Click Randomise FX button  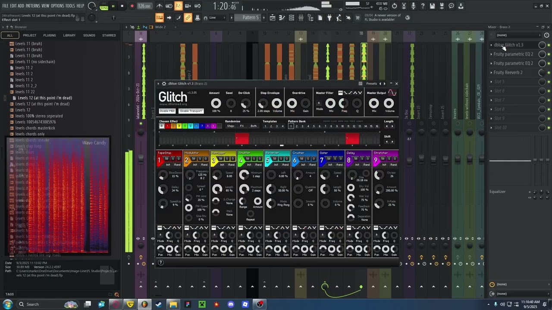(x=242, y=126)
